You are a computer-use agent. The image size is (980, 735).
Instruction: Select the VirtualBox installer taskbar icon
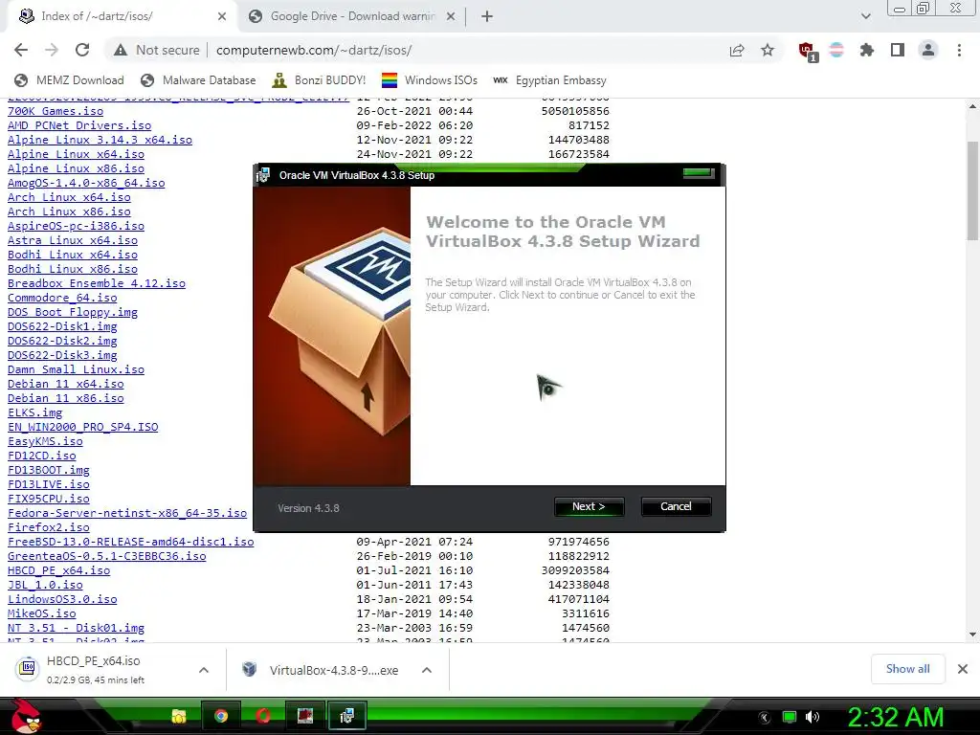[x=346, y=716]
